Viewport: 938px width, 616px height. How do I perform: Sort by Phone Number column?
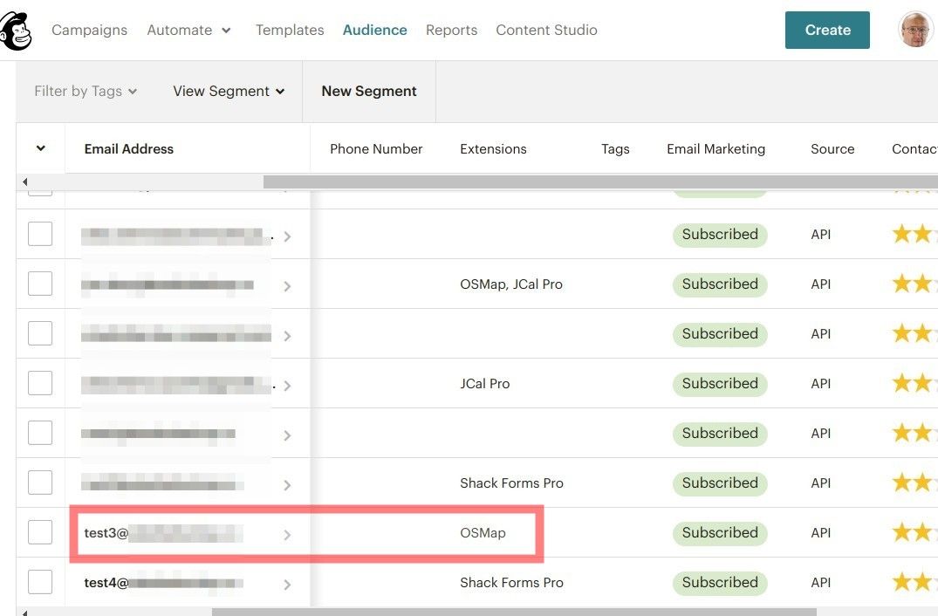tap(376, 149)
